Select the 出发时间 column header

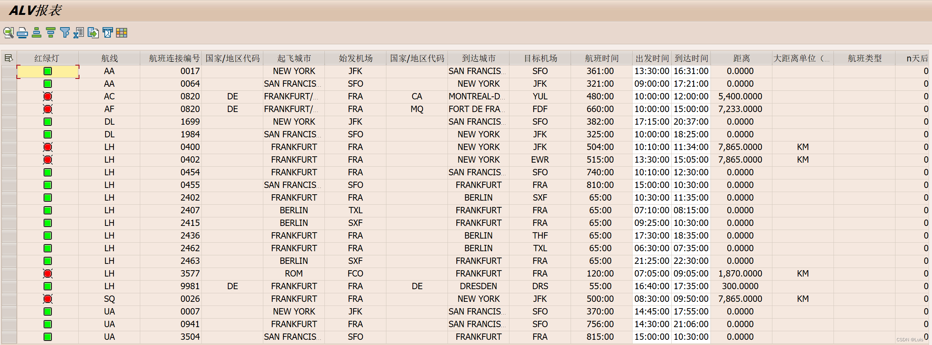652,58
